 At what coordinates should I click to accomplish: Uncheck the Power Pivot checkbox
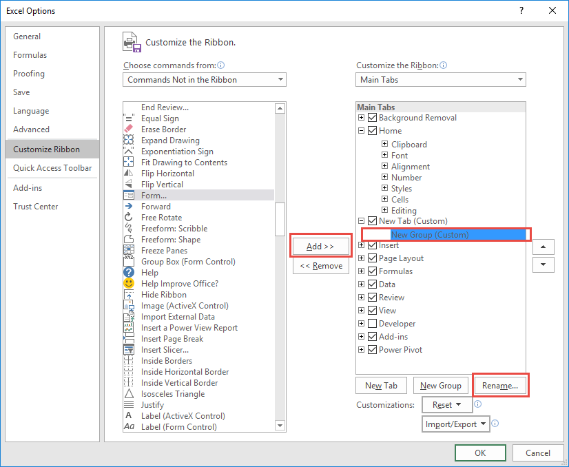click(372, 349)
